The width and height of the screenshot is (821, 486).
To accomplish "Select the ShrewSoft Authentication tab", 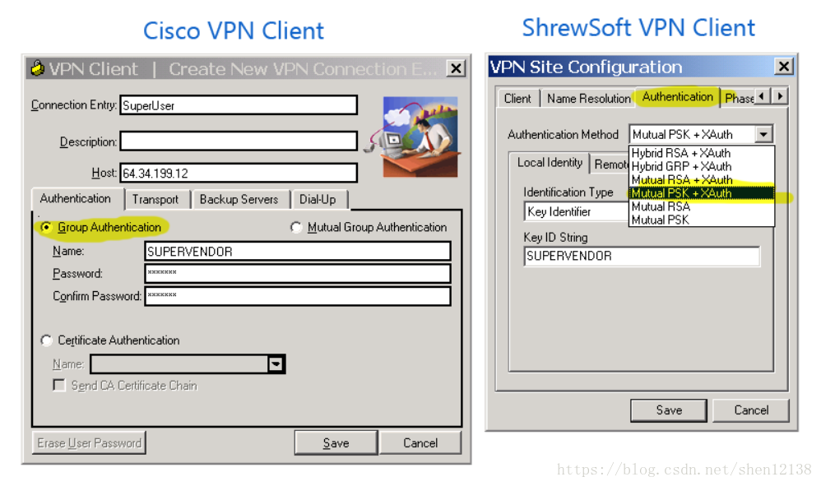I will point(678,97).
